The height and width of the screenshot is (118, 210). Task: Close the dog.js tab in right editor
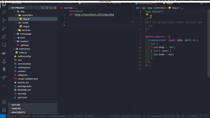tap(179, 3)
